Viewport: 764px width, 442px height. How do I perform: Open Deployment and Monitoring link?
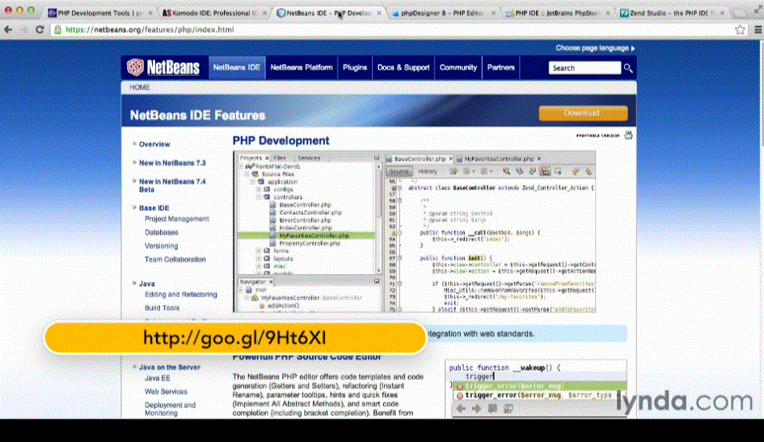170,409
